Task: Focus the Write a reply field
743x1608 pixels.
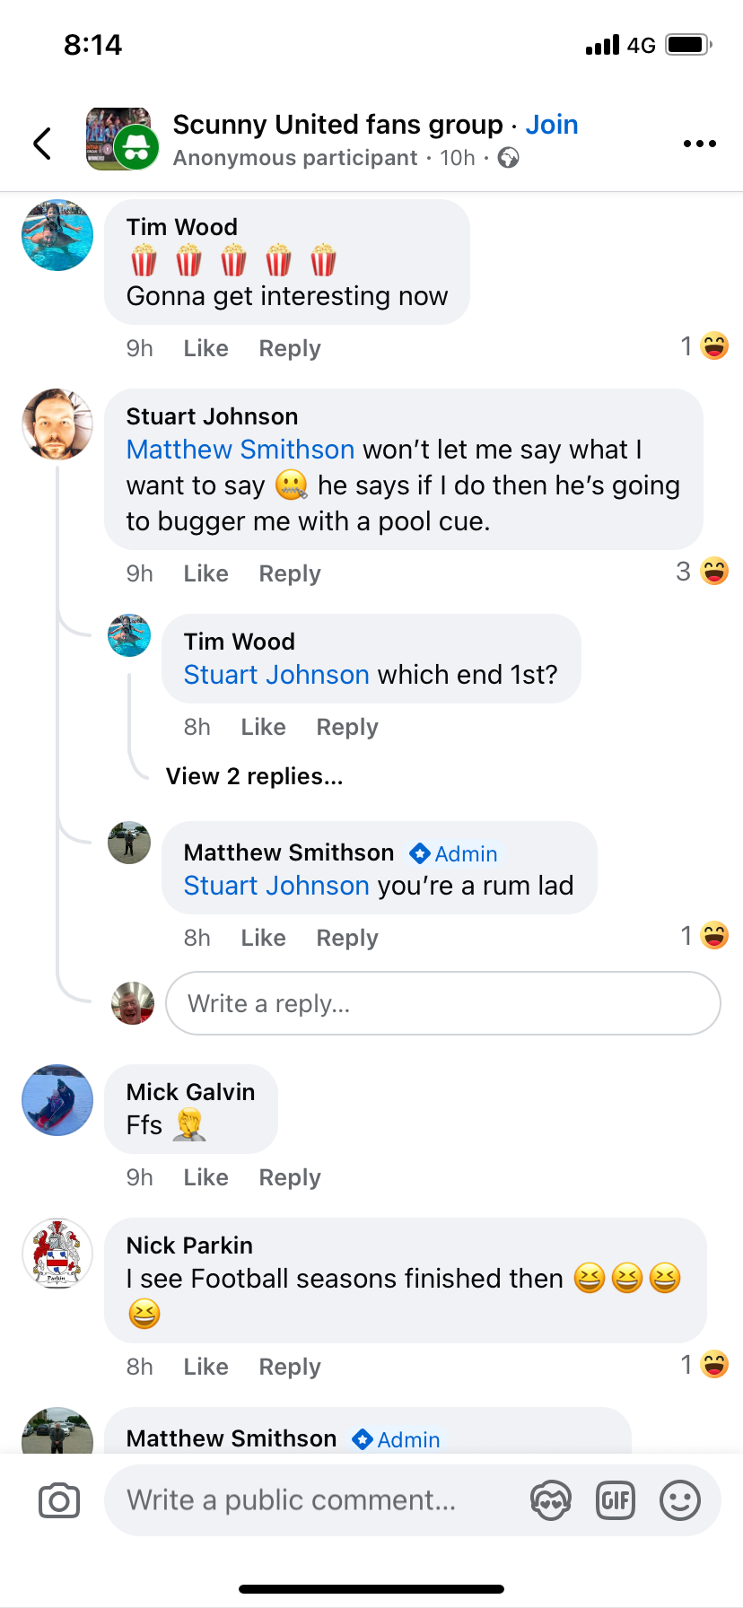Action: (443, 1003)
